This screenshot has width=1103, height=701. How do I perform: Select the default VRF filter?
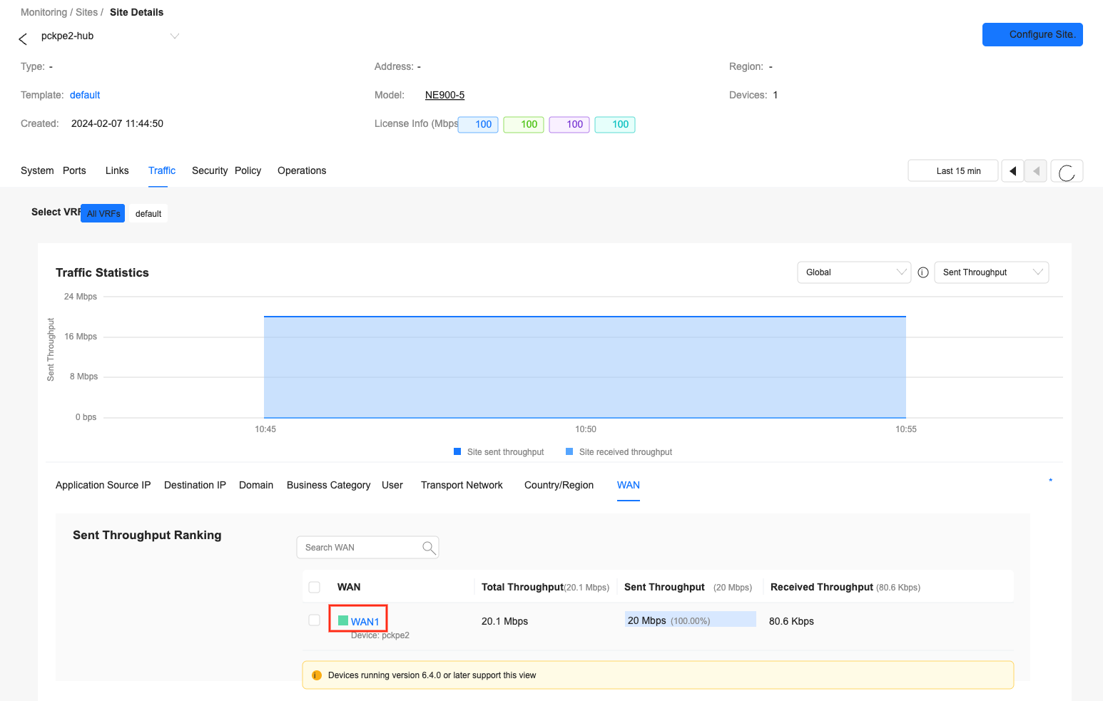point(148,213)
